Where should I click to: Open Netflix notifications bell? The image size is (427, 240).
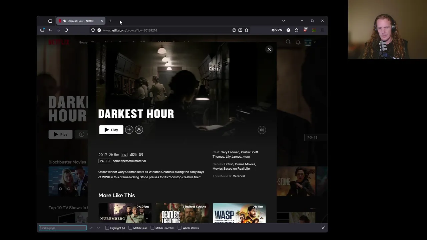298,42
